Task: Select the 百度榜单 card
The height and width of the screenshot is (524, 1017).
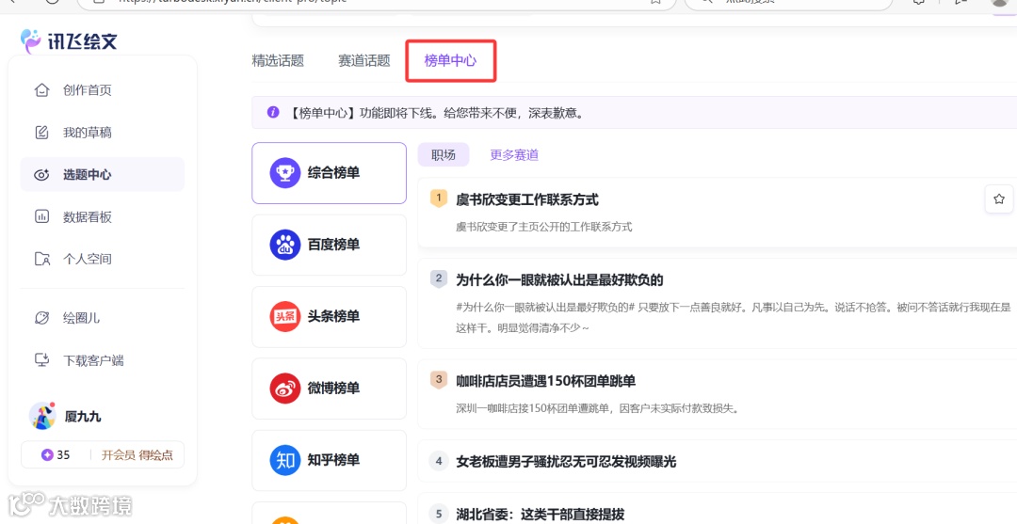Action: pos(329,245)
